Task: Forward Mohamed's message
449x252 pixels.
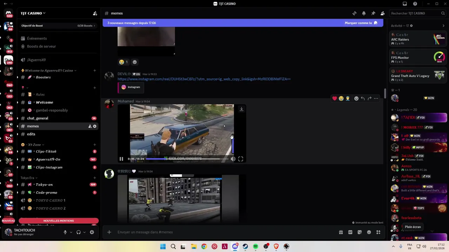Action: pos(369,98)
